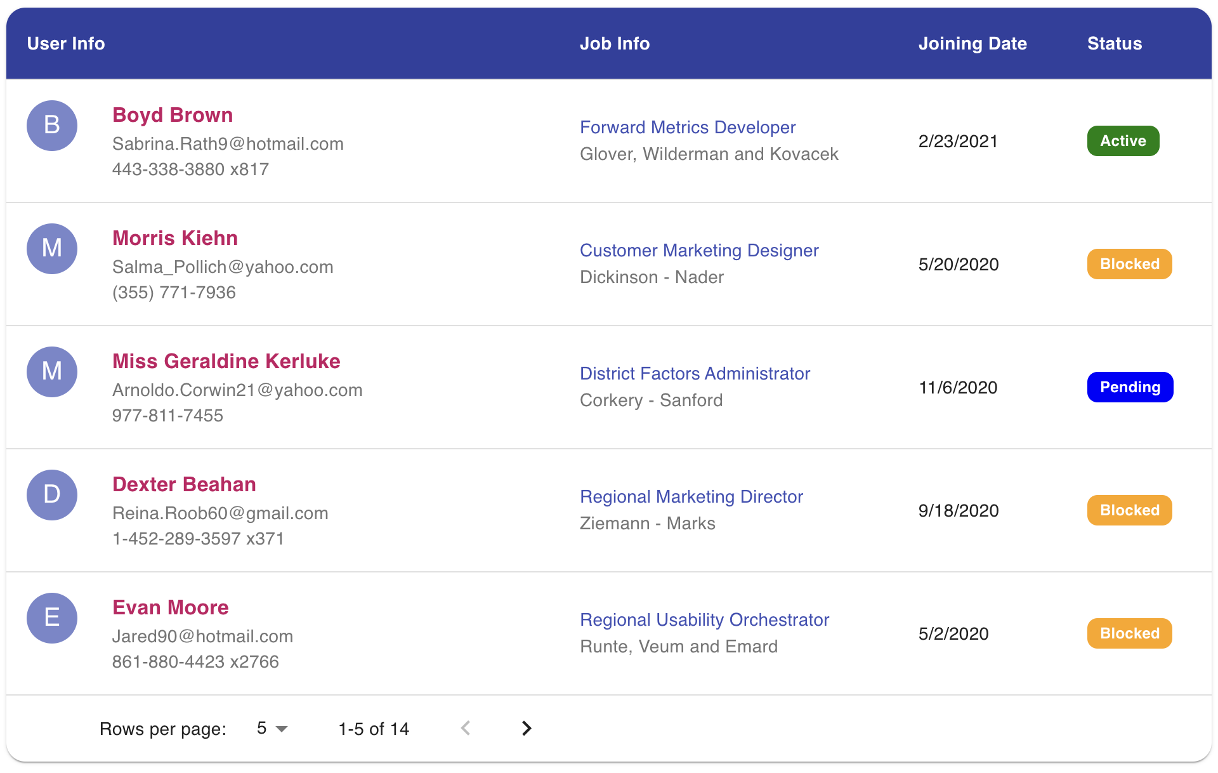
Task: Click Dexter Beahan's avatar icon
Action: pyautogui.click(x=51, y=495)
